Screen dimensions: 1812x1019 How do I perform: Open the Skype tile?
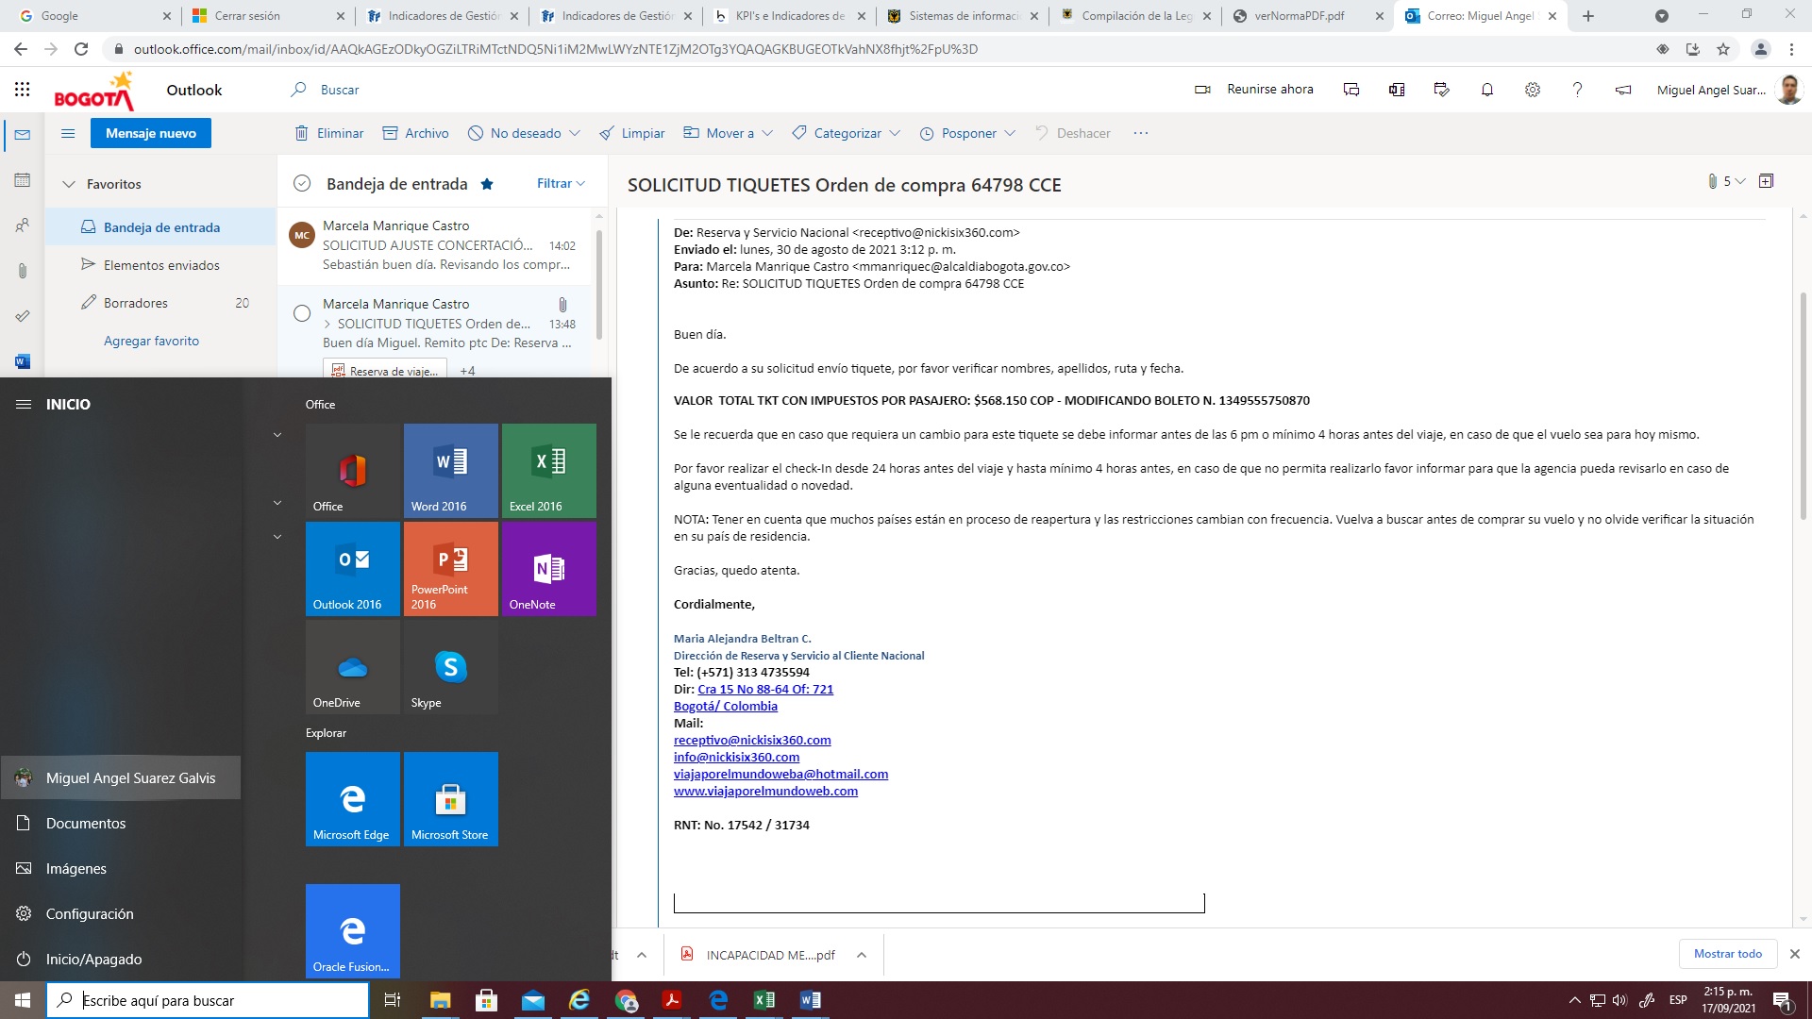coord(450,666)
